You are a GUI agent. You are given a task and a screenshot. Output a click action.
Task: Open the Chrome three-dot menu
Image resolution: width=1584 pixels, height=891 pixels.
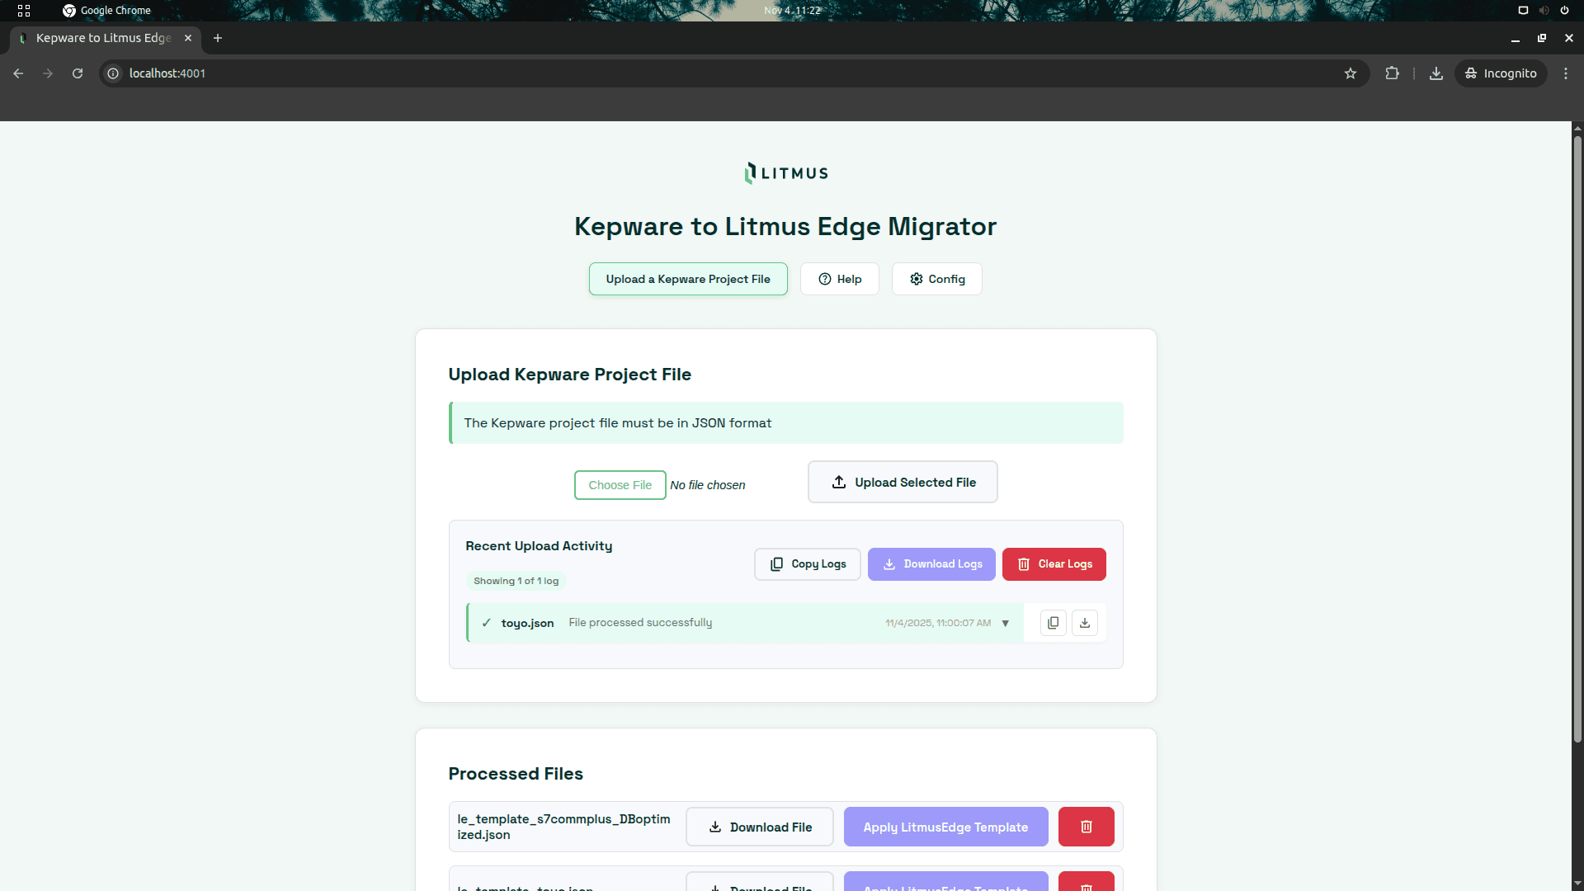(1566, 73)
